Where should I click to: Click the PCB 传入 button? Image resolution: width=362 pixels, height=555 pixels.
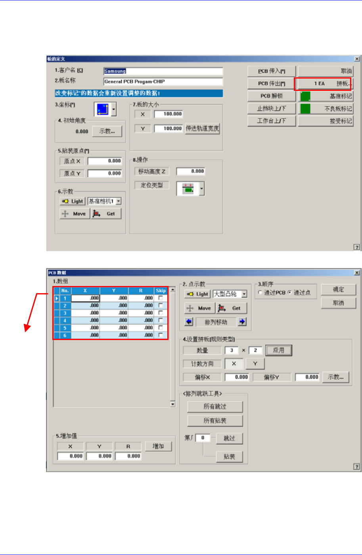(272, 71)
